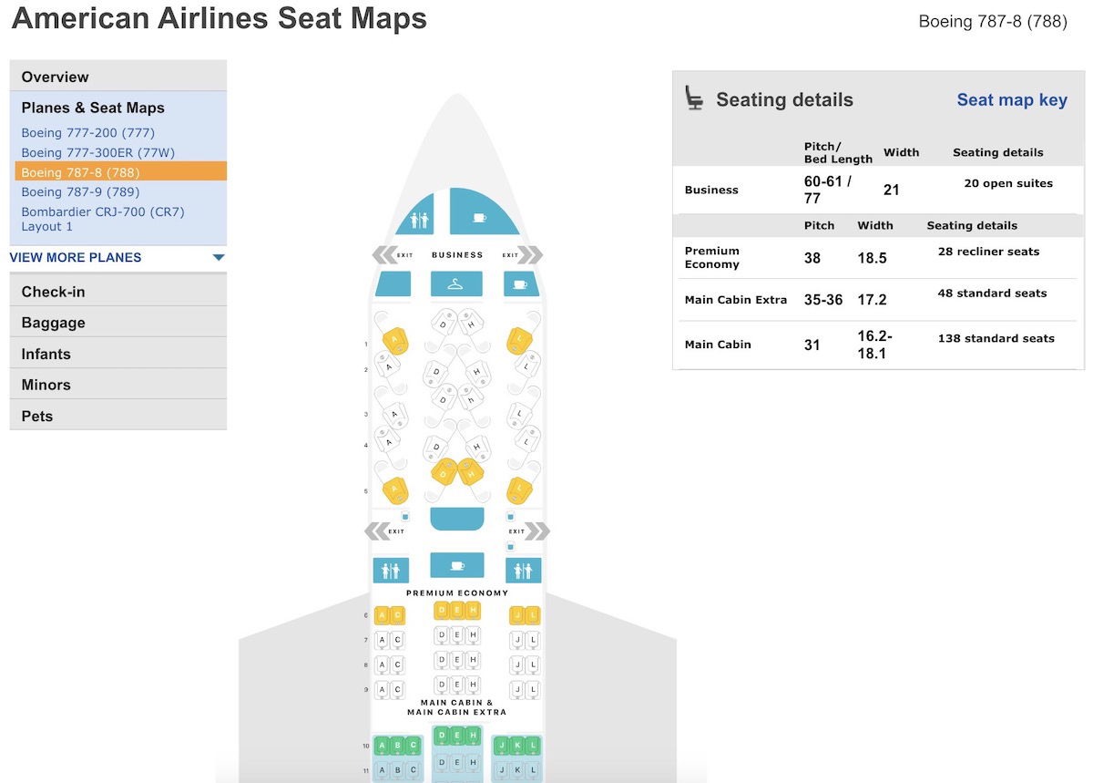Click the right exit arrow near Business label
Viewport: 1093px width, 783px height.
click(x=531, y=255)
